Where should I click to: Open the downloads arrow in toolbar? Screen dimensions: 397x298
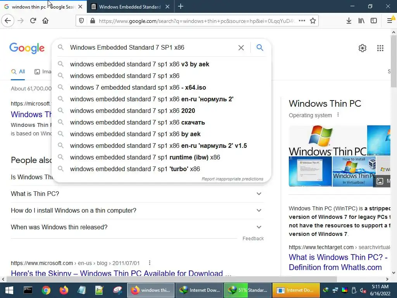tap(349, 21)
